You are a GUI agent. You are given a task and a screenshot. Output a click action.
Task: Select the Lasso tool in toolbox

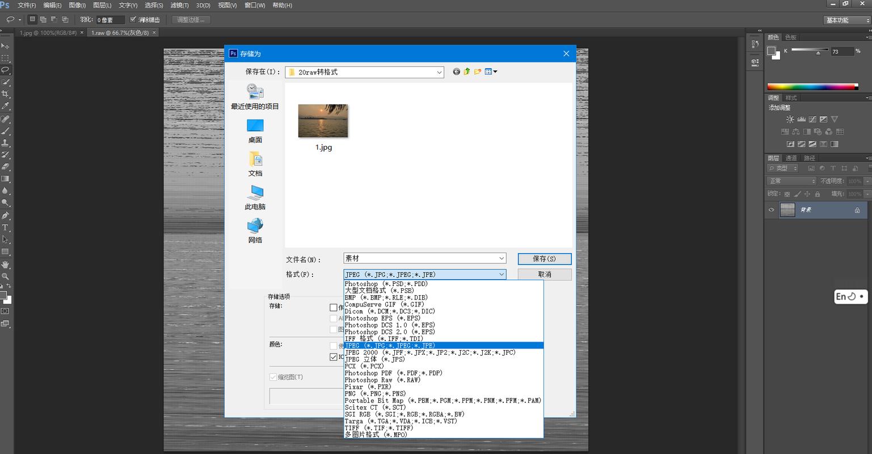pos(5,70)
